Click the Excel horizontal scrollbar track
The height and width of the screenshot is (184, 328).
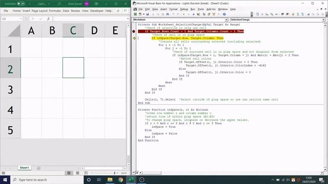(104, 168)
